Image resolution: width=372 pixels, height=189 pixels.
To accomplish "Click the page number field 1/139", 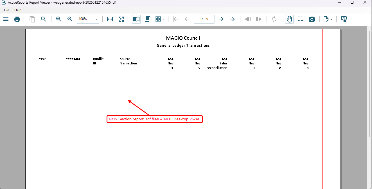I will click(204, 19).
